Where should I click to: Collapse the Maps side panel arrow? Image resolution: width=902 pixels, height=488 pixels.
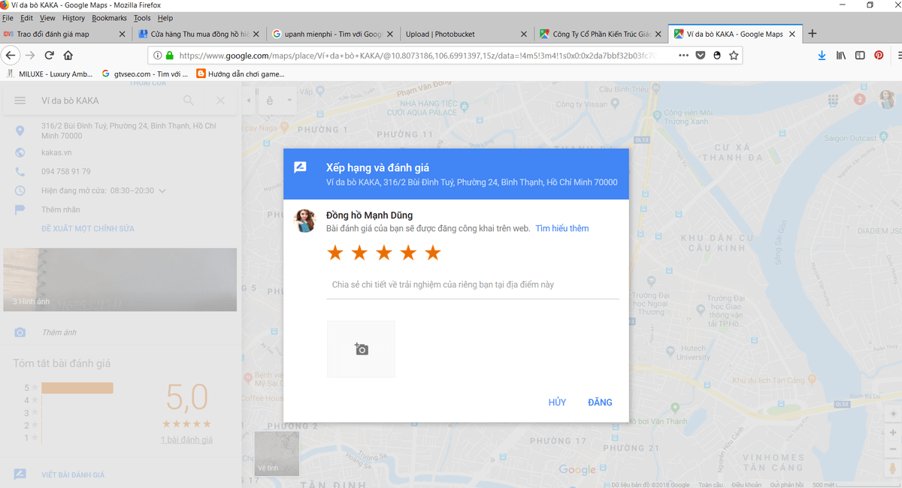coord(250,100)
